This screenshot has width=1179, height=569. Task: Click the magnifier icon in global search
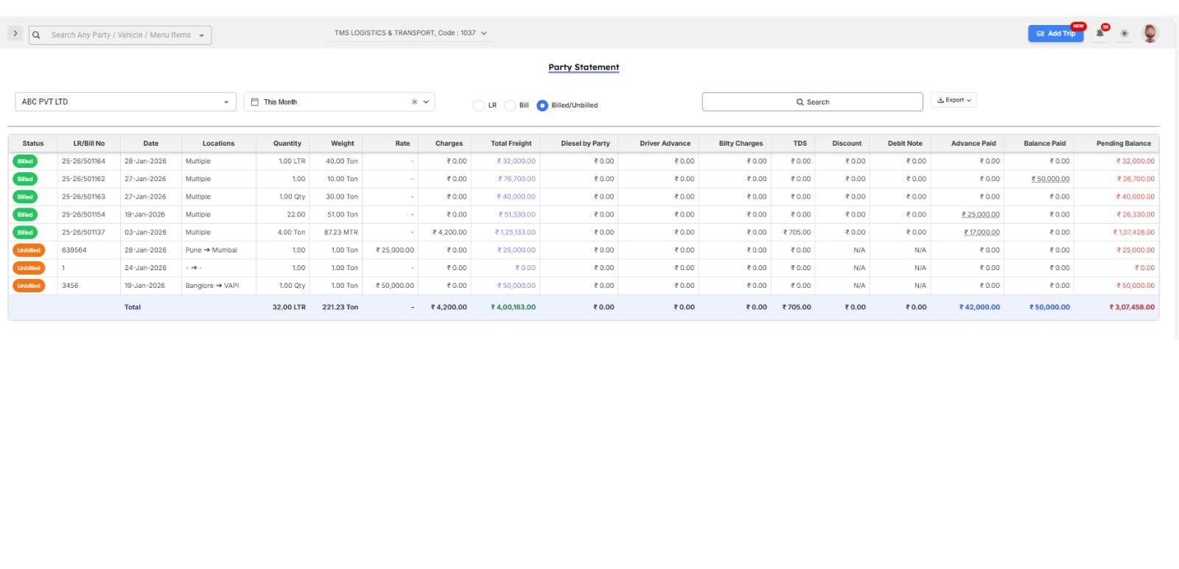click(36, 35)
